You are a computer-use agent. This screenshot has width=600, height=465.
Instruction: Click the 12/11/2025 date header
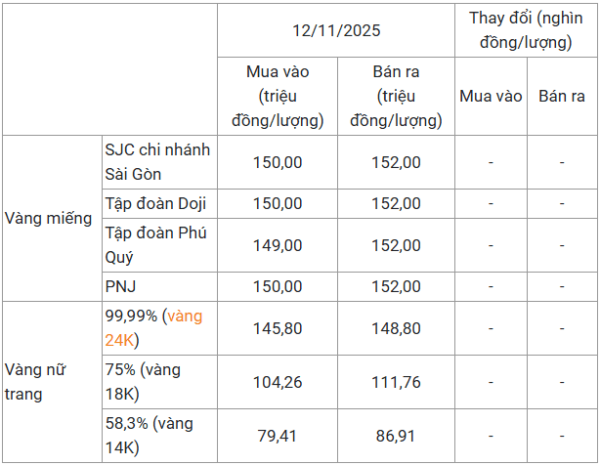336,30
